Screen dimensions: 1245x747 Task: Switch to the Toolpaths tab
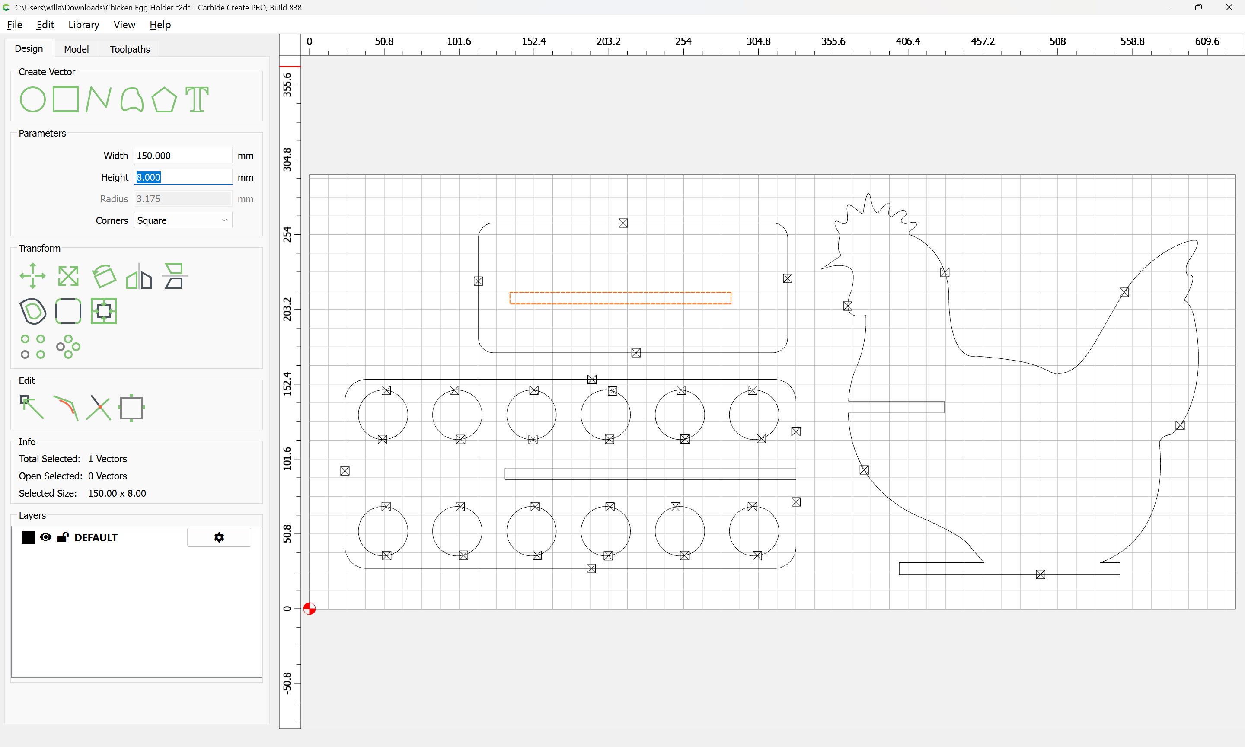pos(130,49)
